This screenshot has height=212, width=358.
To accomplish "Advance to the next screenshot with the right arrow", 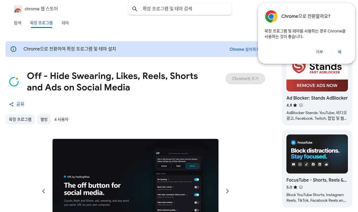I will [227, 191].
